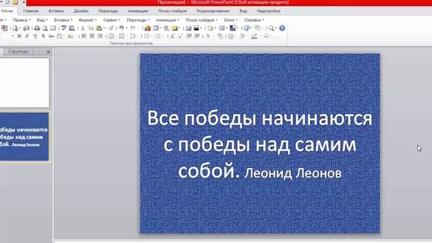
Task: Open the Справка dropdown menu
Action: tap(254, 20)
